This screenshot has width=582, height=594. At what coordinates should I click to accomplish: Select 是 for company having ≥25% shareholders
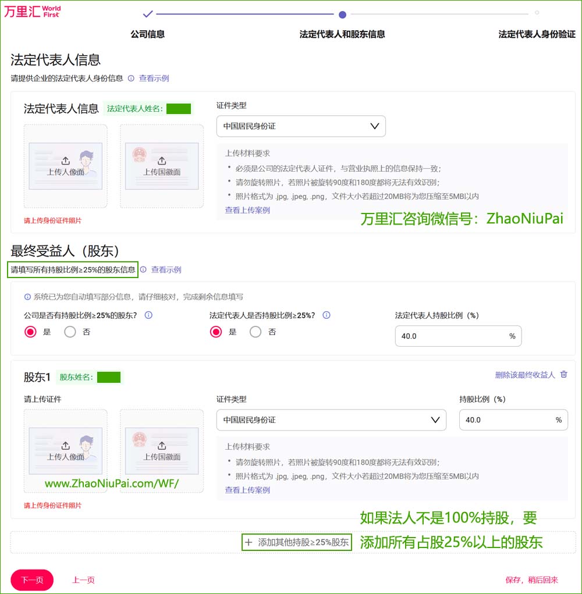[30, 332]
